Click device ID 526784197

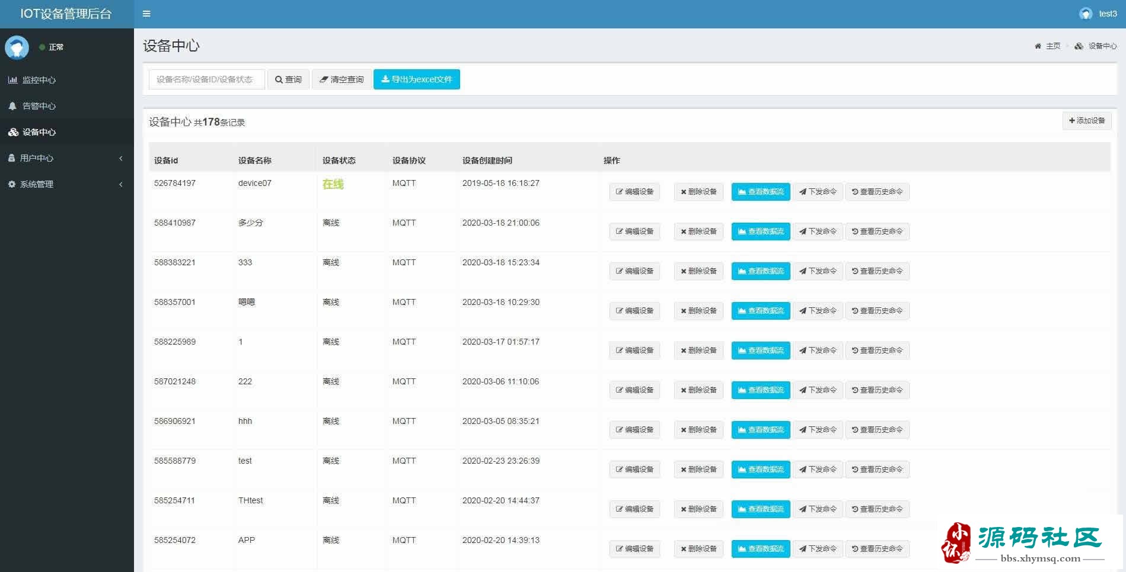[175, 183]
